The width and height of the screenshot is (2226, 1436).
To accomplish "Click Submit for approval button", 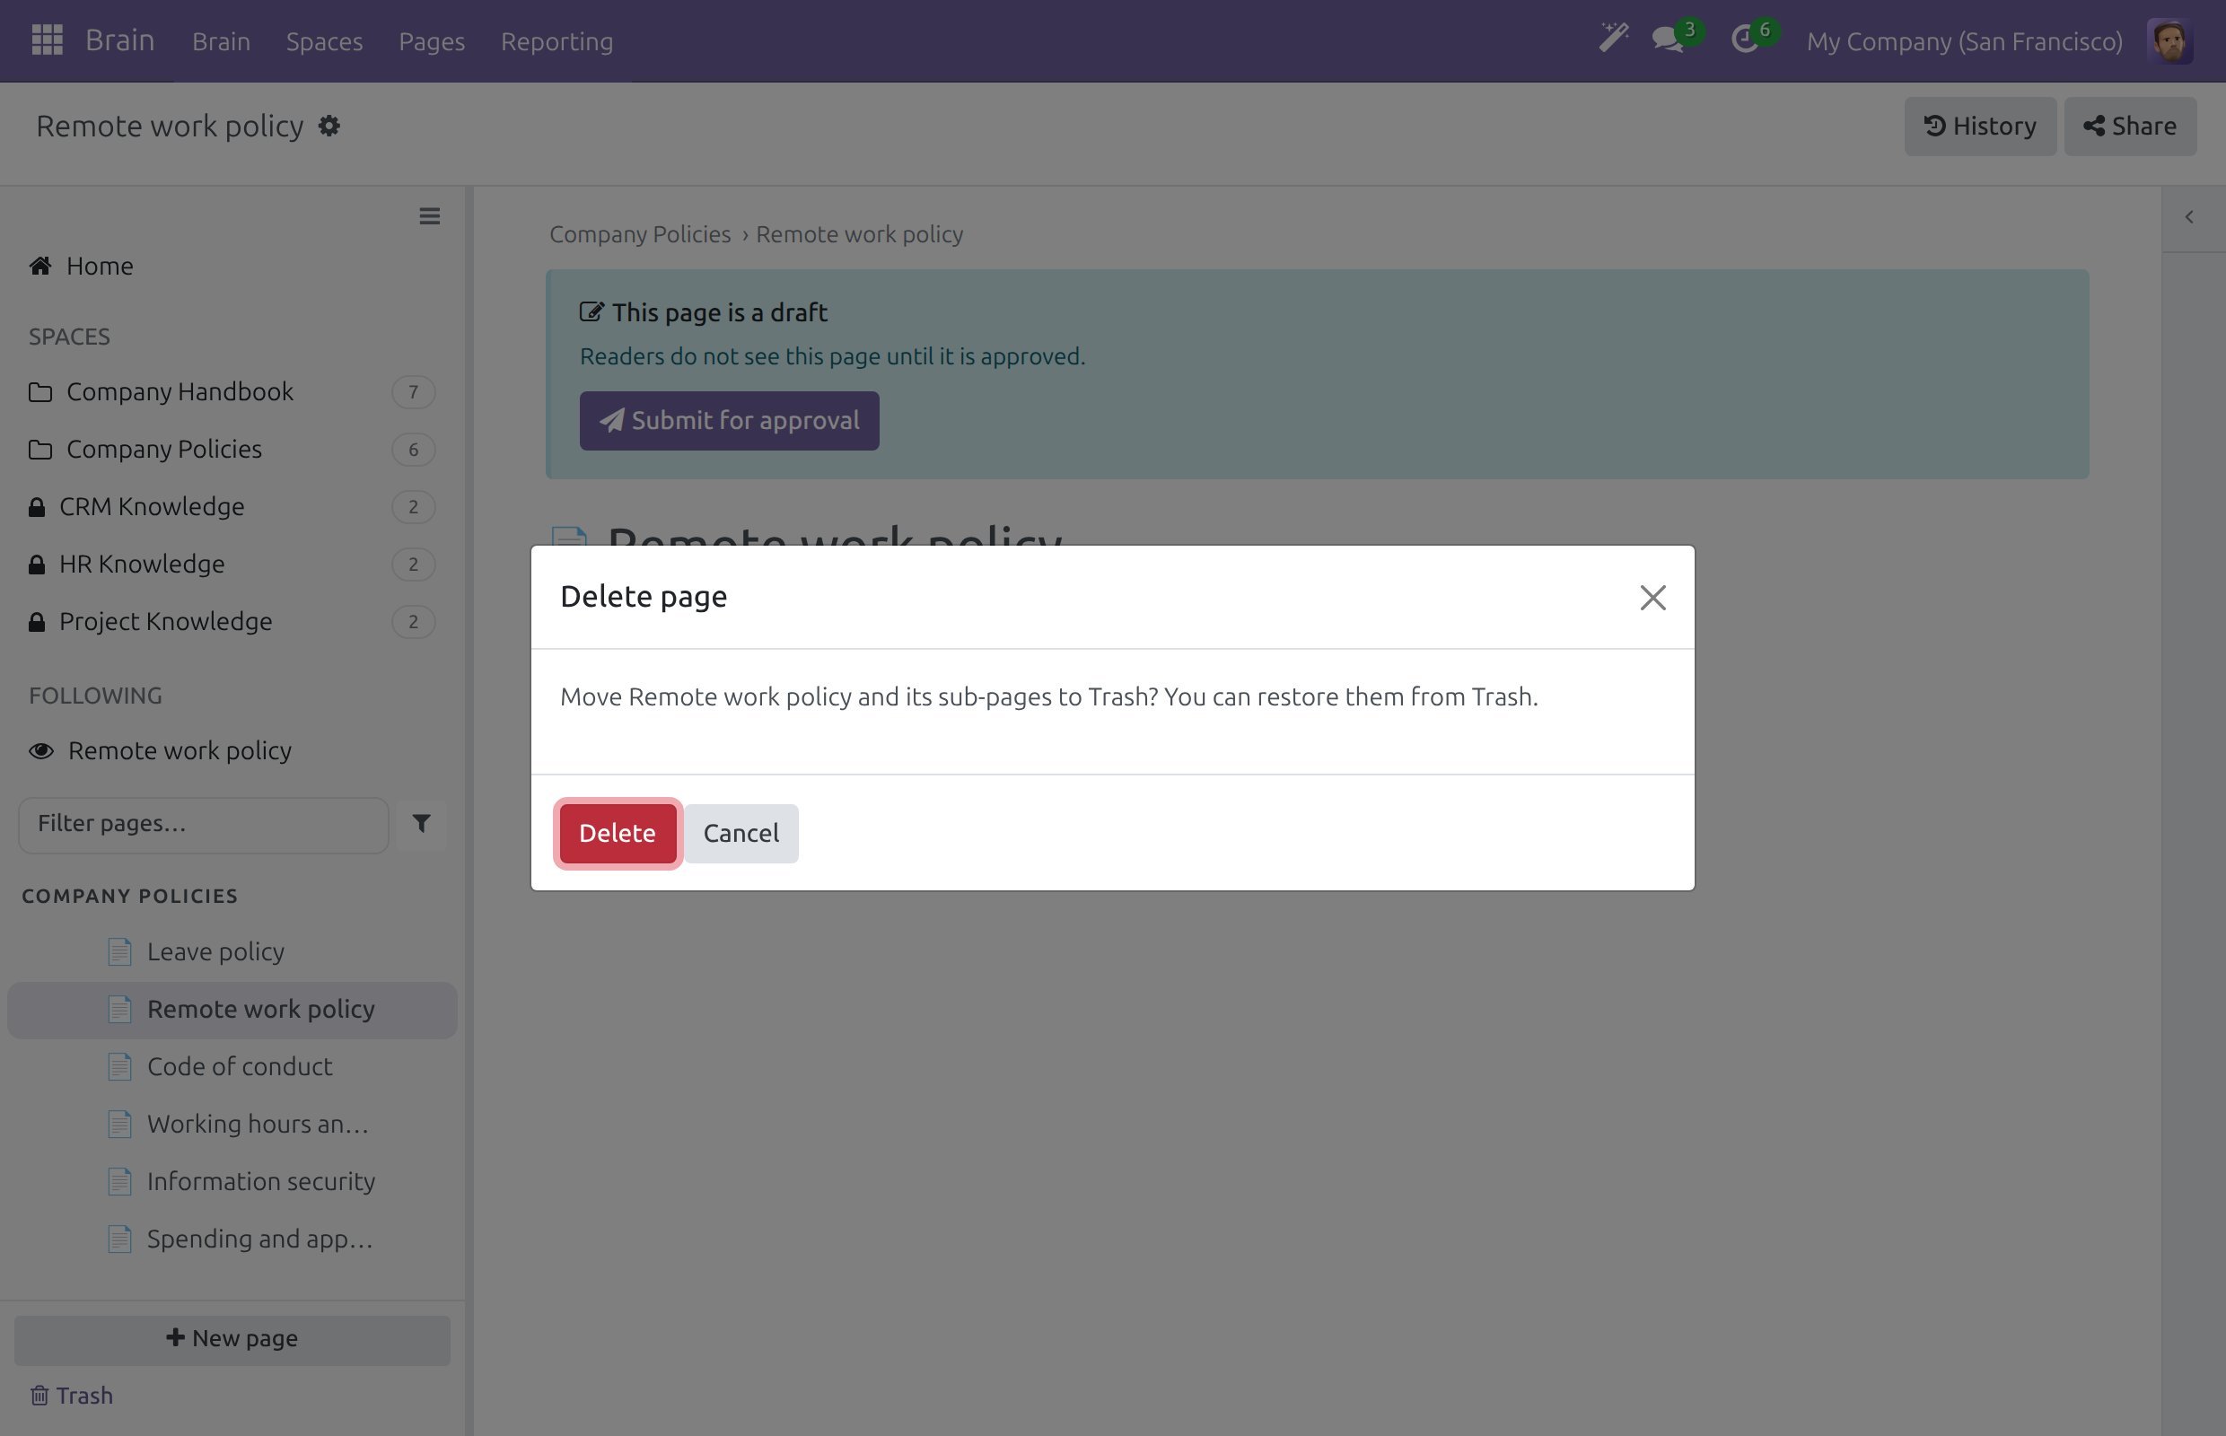I will coord(729,422).
